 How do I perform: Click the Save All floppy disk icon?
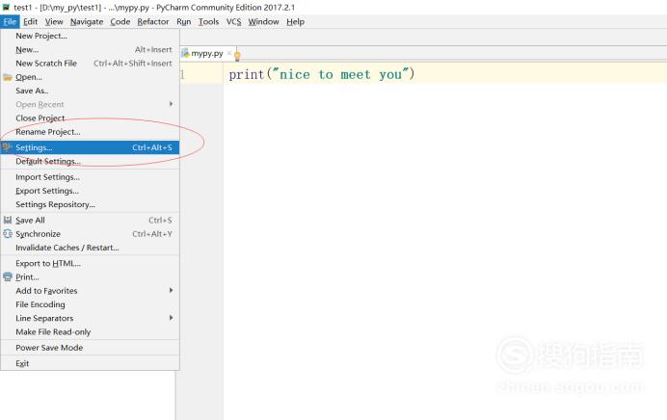8,220
